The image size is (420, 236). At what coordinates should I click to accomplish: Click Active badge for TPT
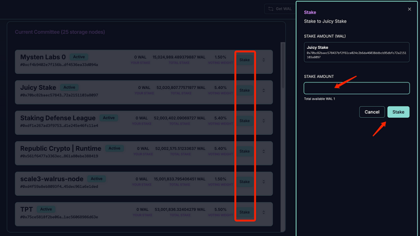pos(46,209)
